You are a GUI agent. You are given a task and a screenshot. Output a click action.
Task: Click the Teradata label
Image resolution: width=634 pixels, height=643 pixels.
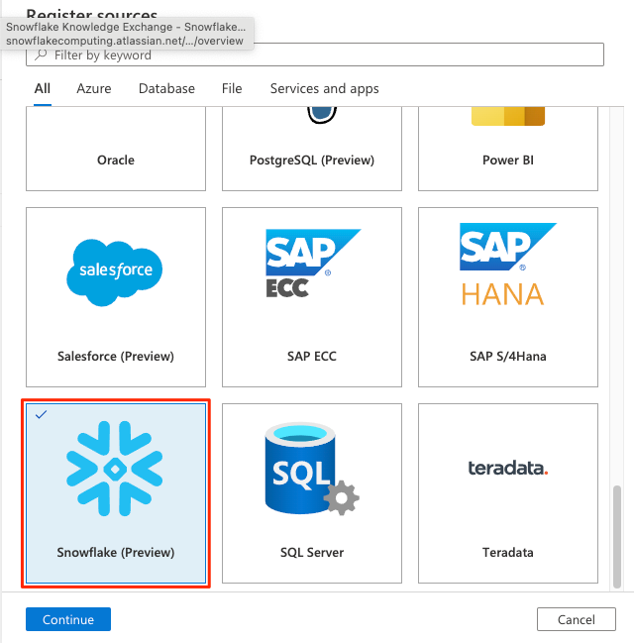(507, 553)
